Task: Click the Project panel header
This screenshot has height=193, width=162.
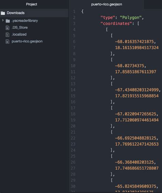Action: click(x=31, y=4)
